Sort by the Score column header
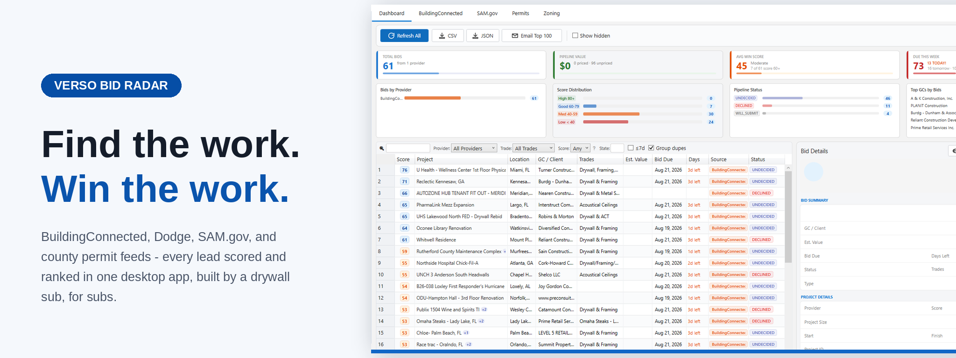This screenshot has width=956, height=358. (x=403, y=159)
